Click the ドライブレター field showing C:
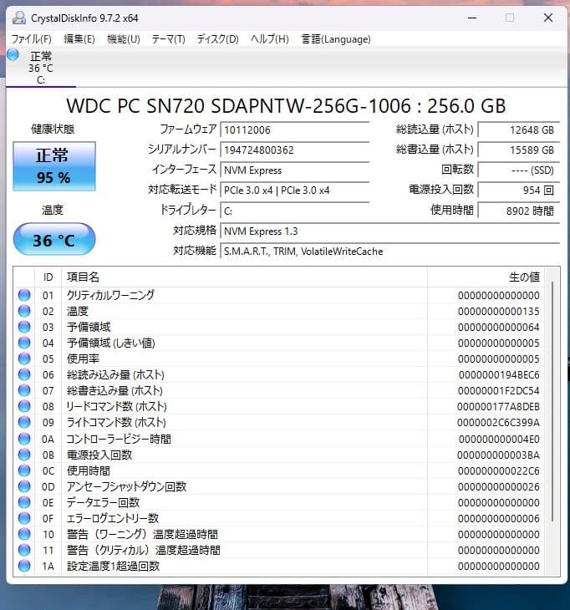570x610 pixels. point(294,211)
